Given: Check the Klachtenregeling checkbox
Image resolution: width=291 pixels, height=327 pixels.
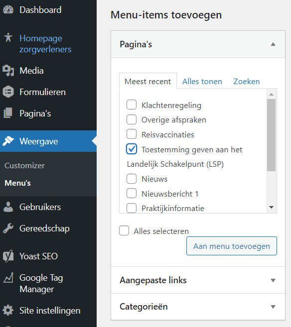Looking at the screenshot, I should [132, 105].
